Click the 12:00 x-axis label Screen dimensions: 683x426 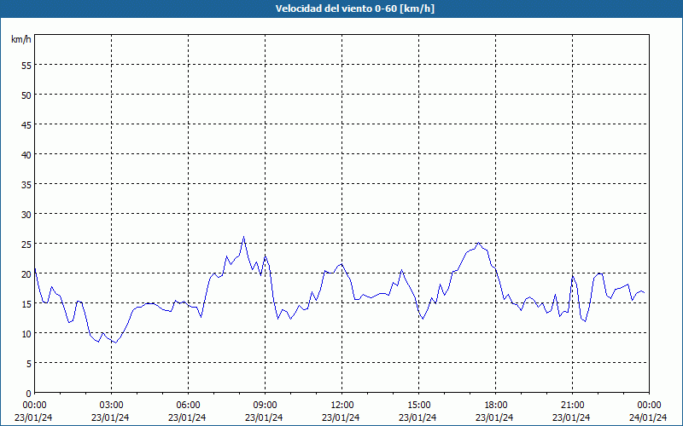(342, 406)
